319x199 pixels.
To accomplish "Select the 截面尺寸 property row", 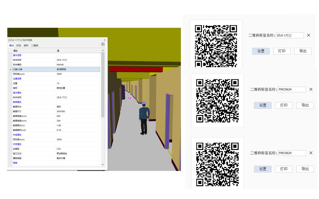I will 56,111.
